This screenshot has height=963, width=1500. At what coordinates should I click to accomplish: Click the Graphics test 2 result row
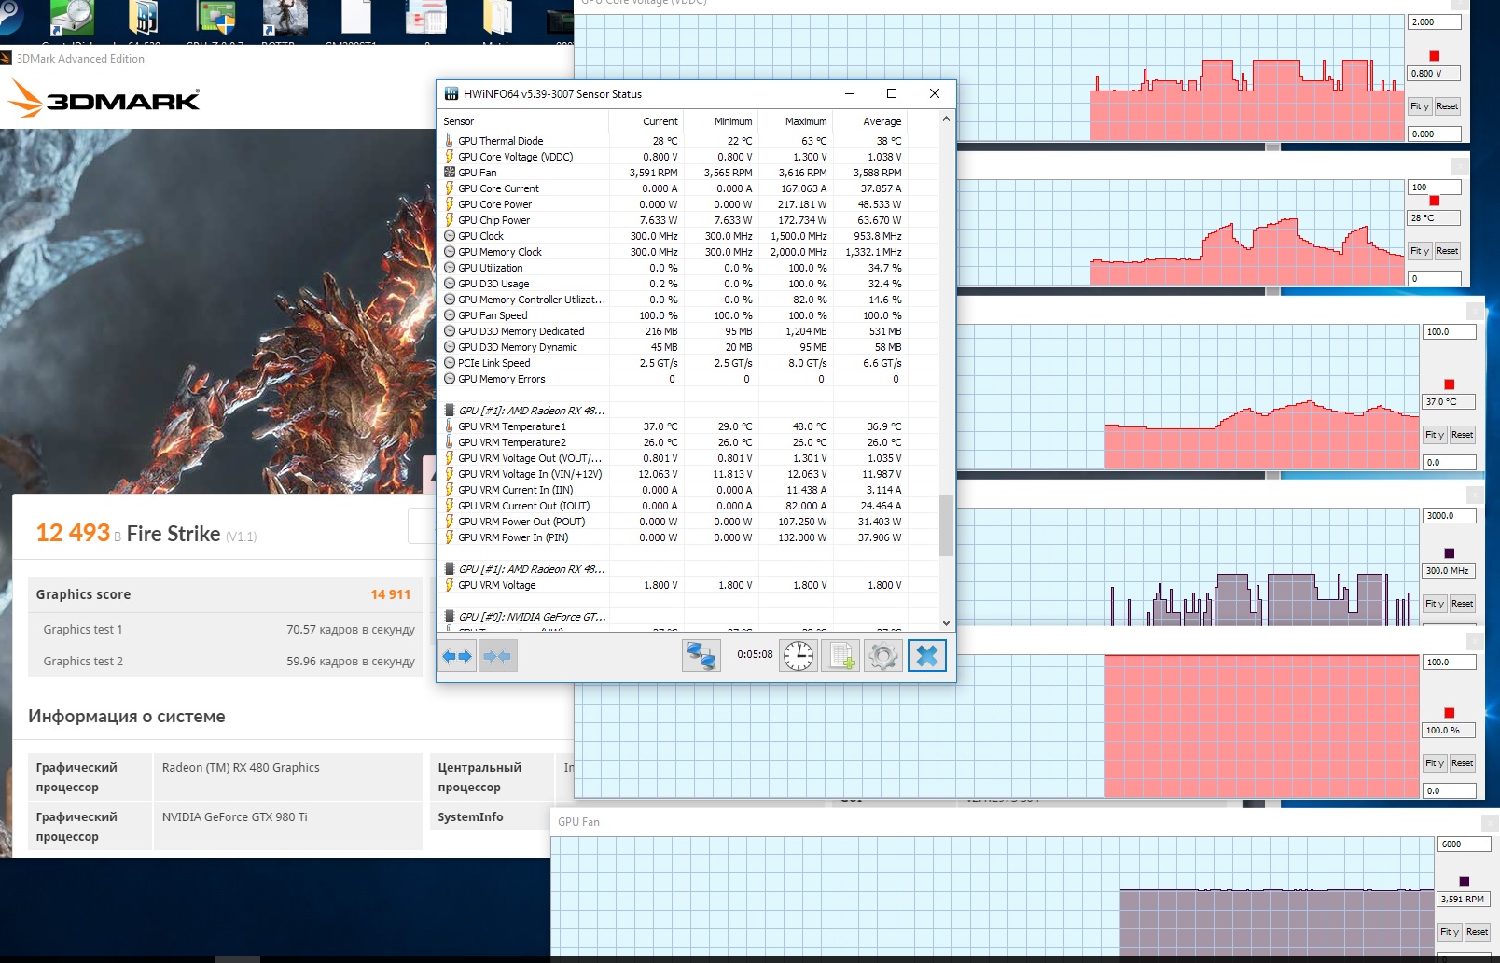pos(225,662)
